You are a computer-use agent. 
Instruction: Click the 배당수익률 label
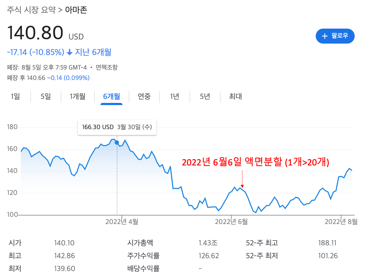(x=143, y=269)
